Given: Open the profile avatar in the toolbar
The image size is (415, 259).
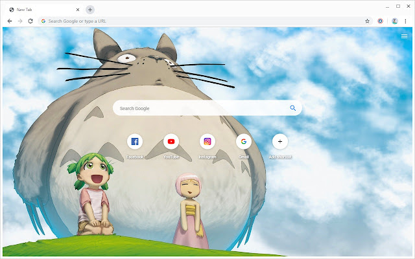Looking at the screenshot, I should 395,21.
